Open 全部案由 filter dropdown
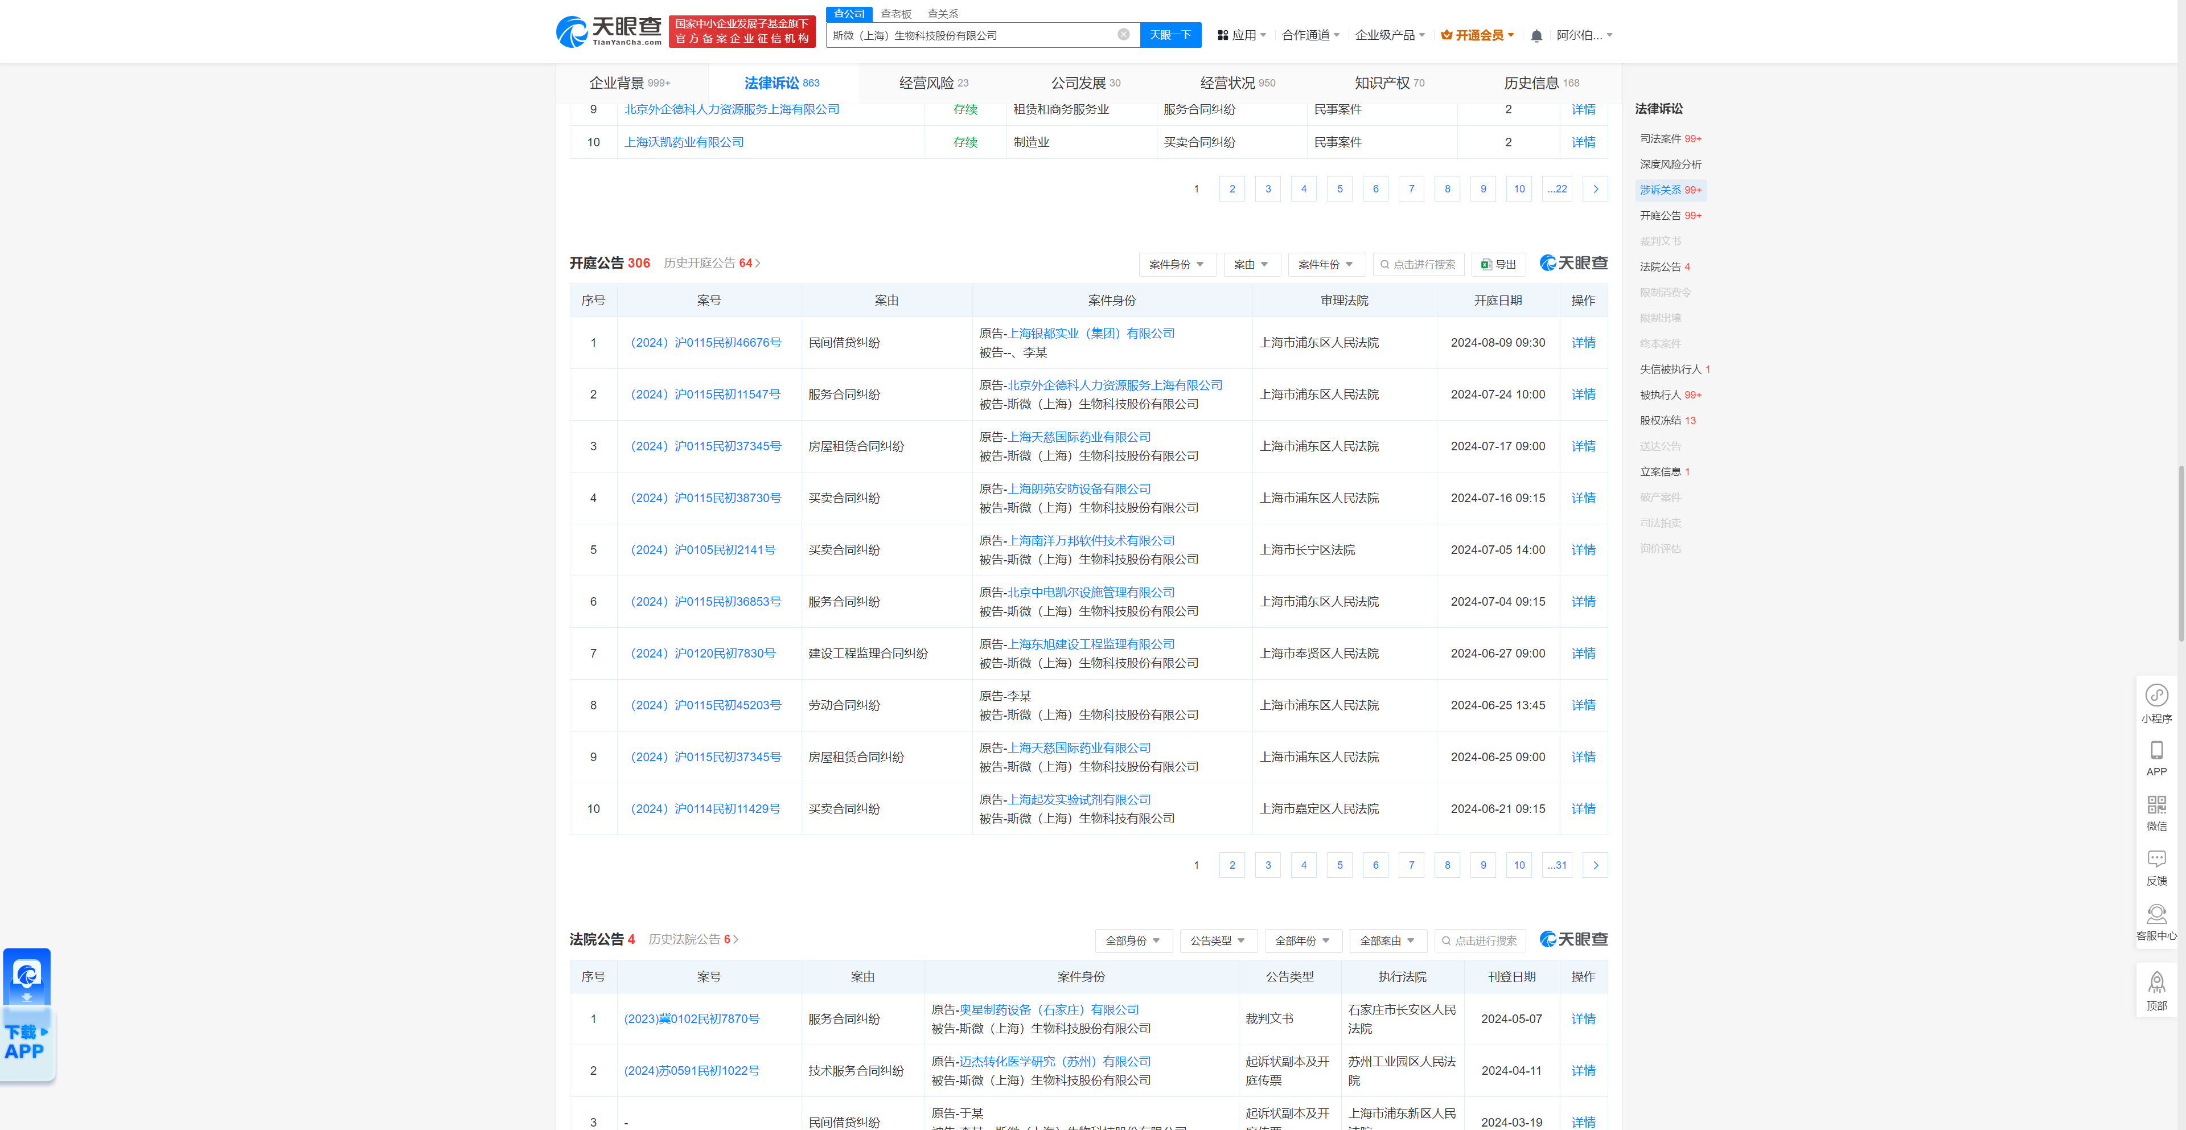Viewport: 2186px width, 1130px height. 1387,941
